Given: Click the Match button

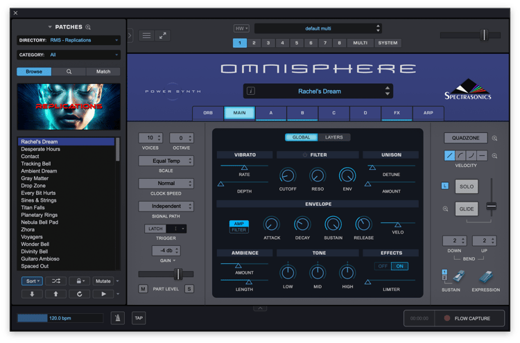Looking at the screenshot, I should point(103,71).
